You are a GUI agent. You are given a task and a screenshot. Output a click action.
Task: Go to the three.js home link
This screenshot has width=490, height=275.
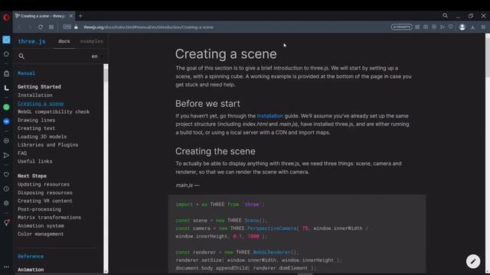coord(31,41)
